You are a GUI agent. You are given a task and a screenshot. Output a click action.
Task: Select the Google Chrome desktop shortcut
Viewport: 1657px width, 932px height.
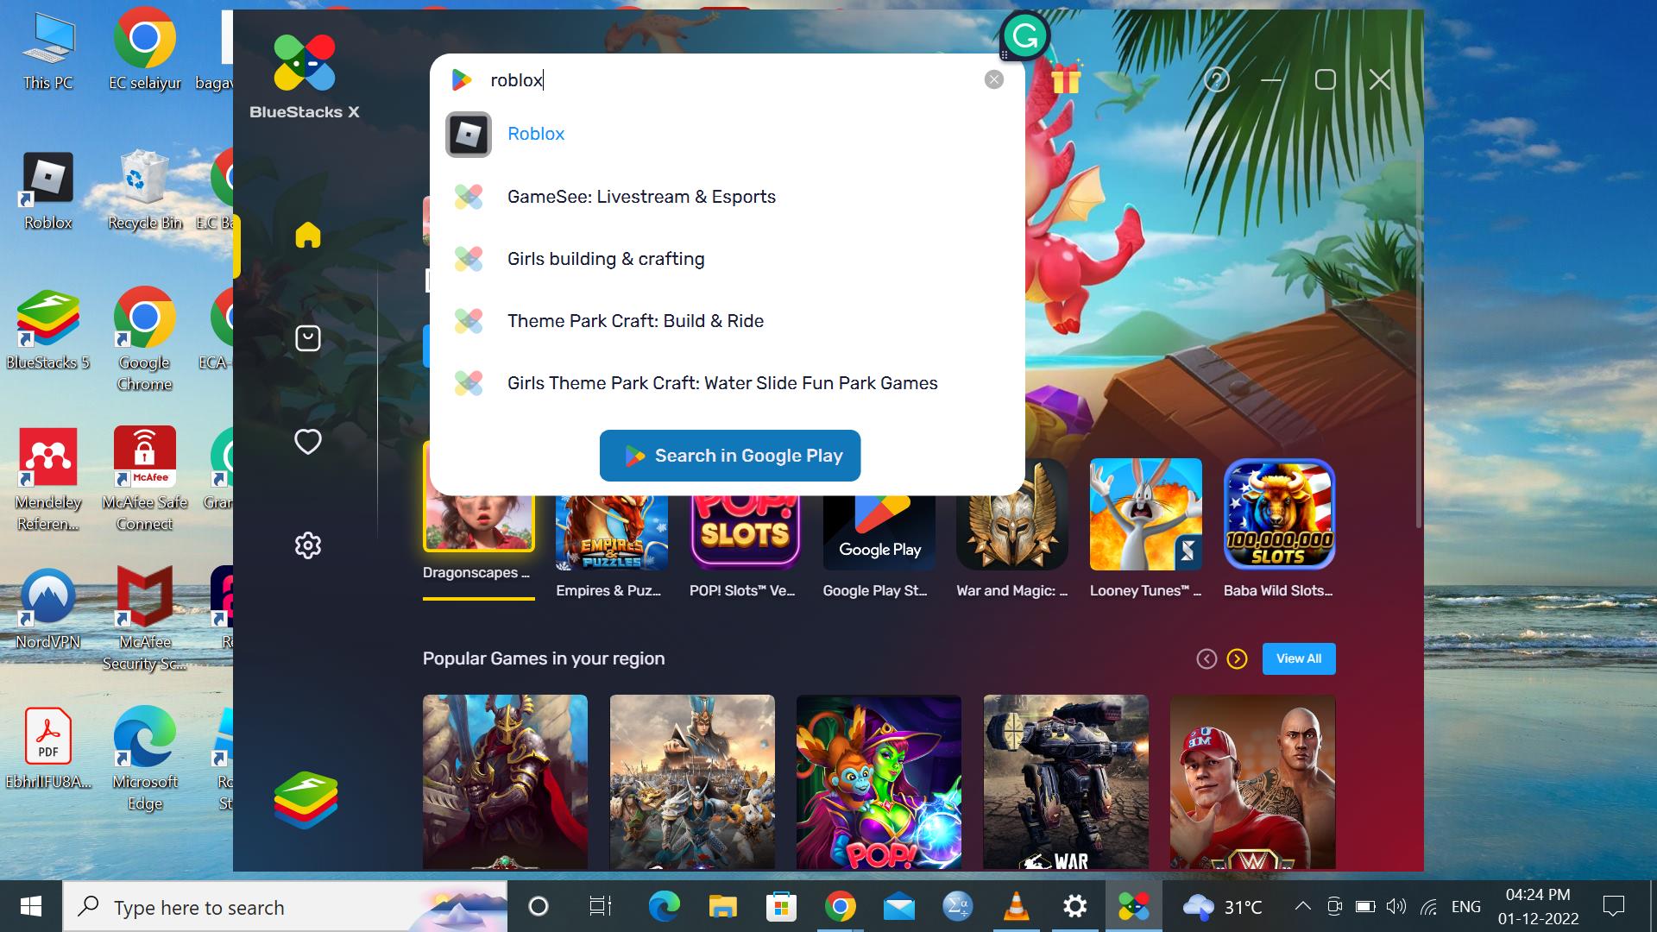coord(145,340)
